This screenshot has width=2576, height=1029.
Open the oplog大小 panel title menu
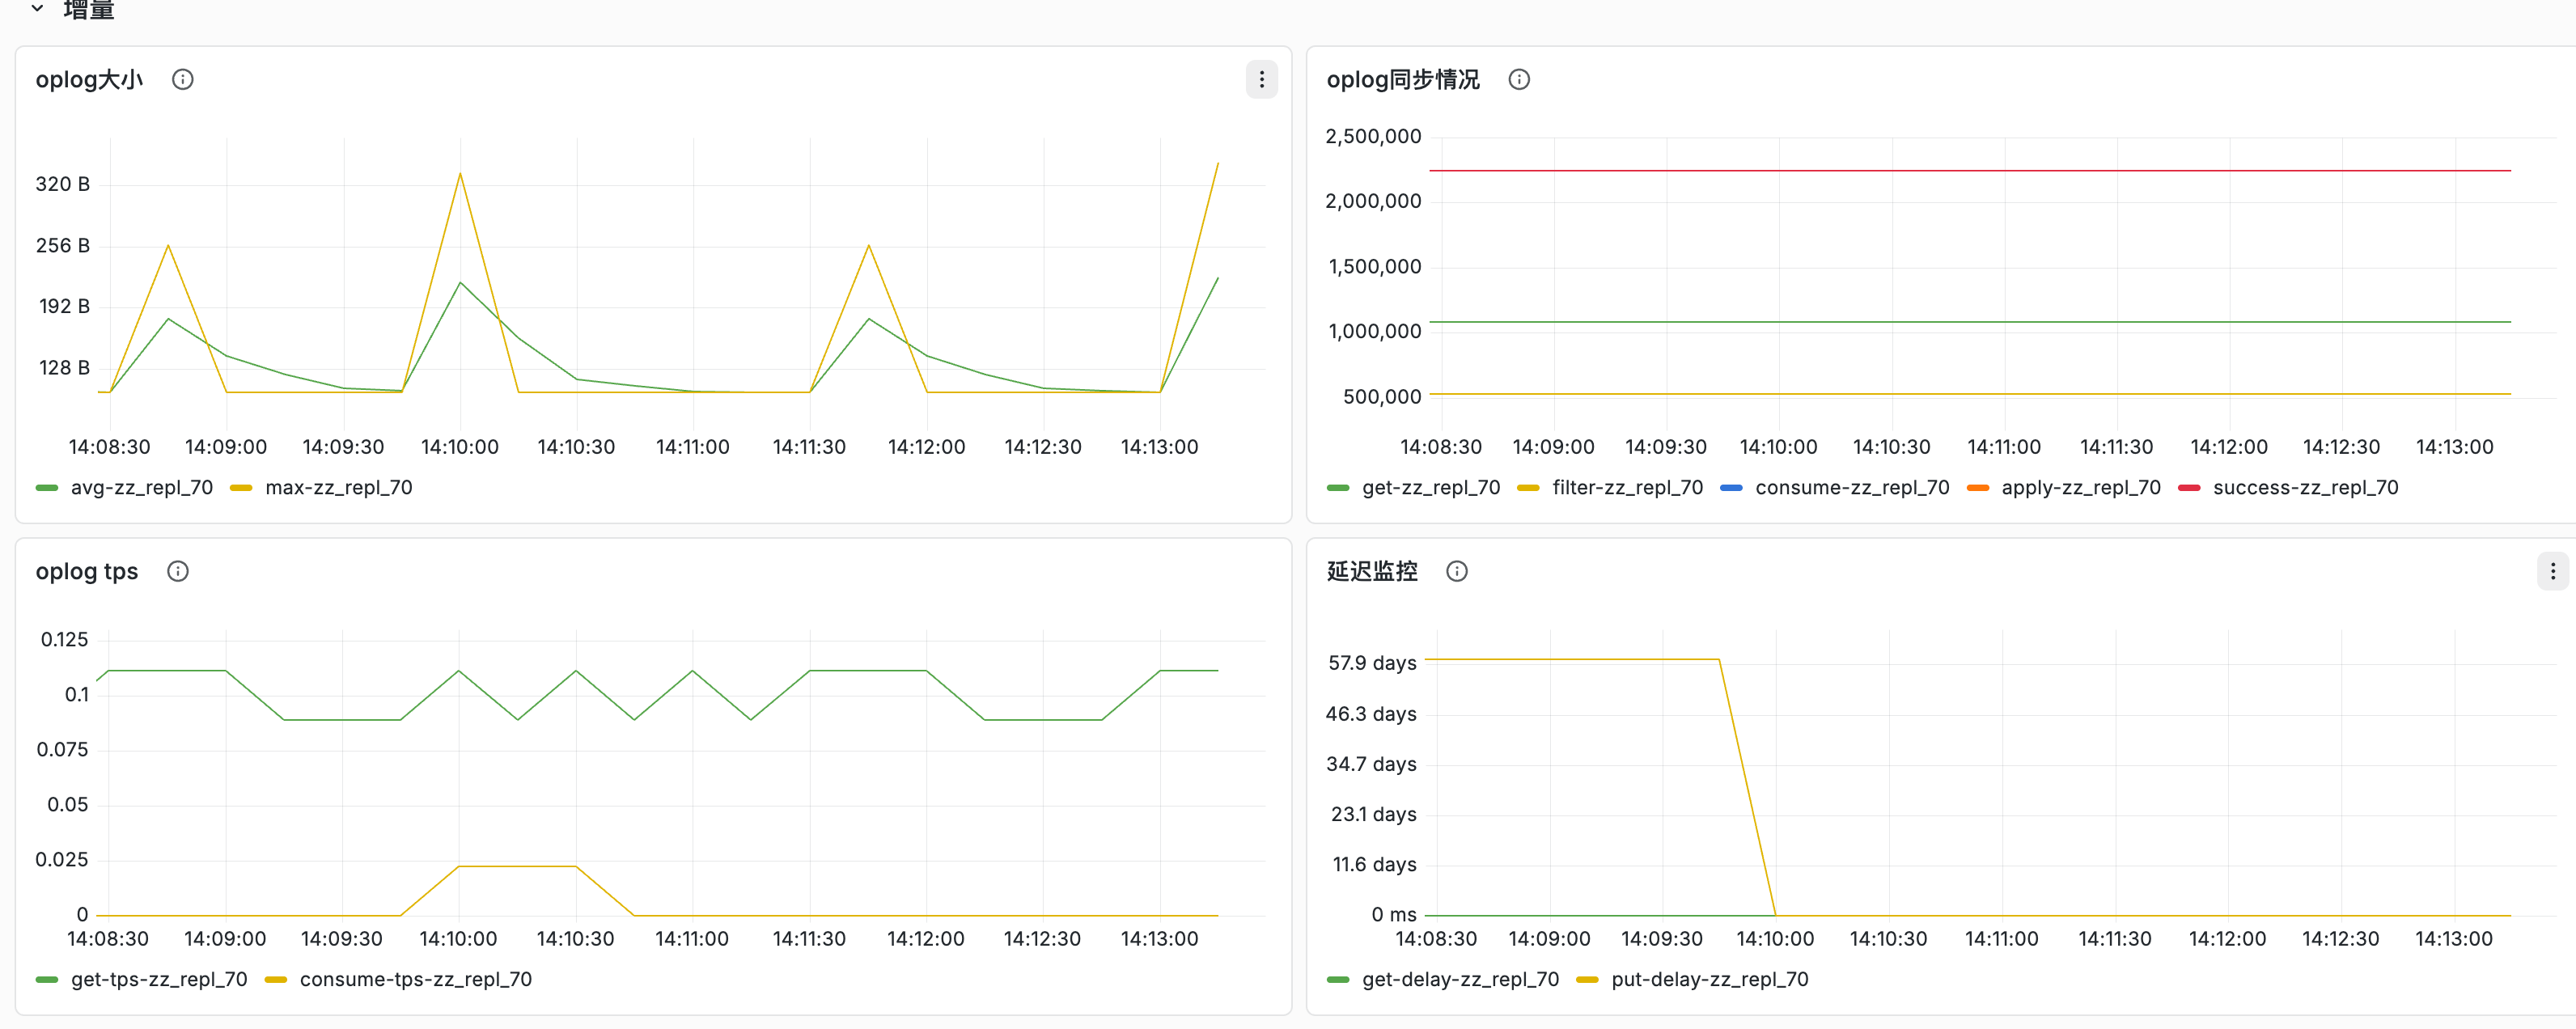89,79
